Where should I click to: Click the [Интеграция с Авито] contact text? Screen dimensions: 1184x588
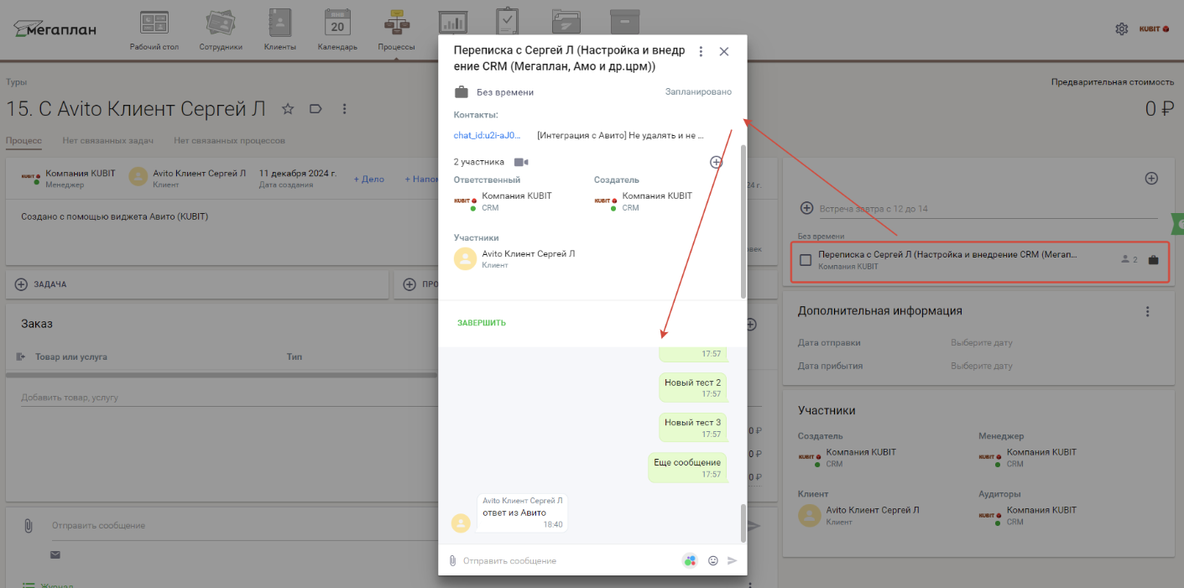click(x=620, y=135)
